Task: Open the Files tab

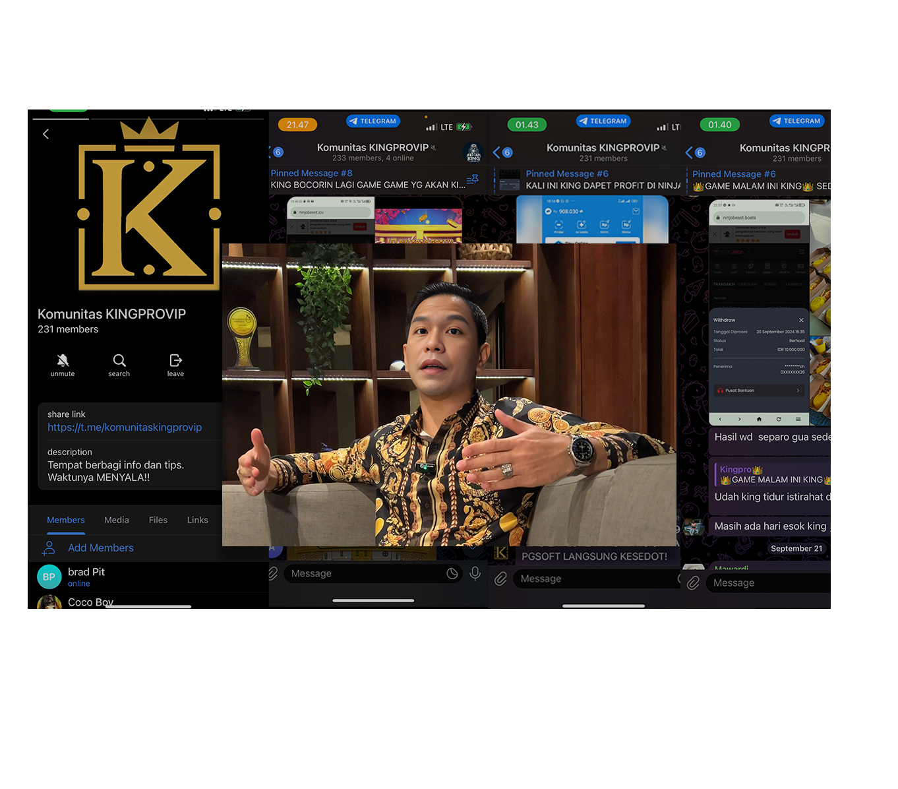Action: pos(158,521)
